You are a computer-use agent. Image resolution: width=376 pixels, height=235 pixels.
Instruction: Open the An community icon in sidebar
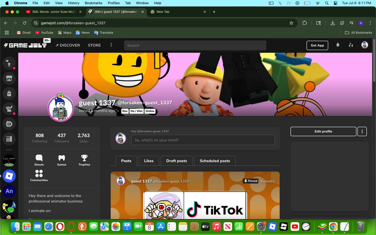[9, 191]
